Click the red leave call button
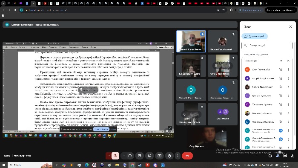 click(187, 156)
